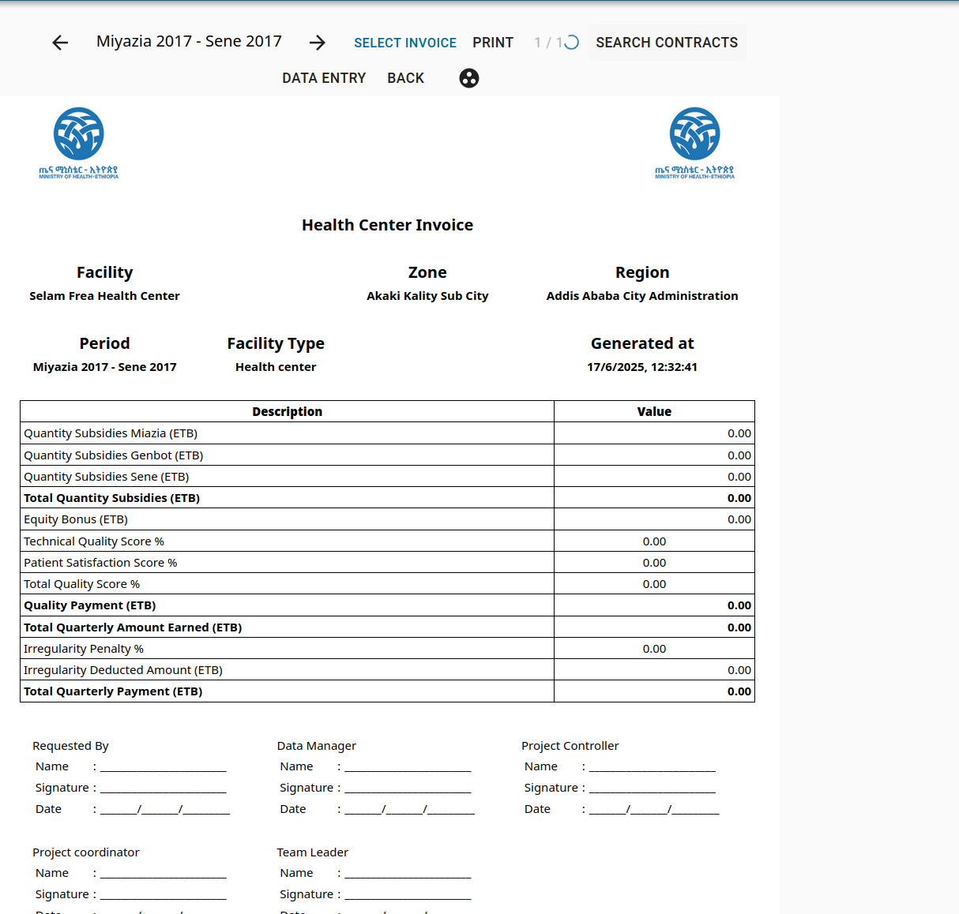The width and height of the screenshot is (959, 914).
Task: Click the Description column header
Action: pos(287,411)
